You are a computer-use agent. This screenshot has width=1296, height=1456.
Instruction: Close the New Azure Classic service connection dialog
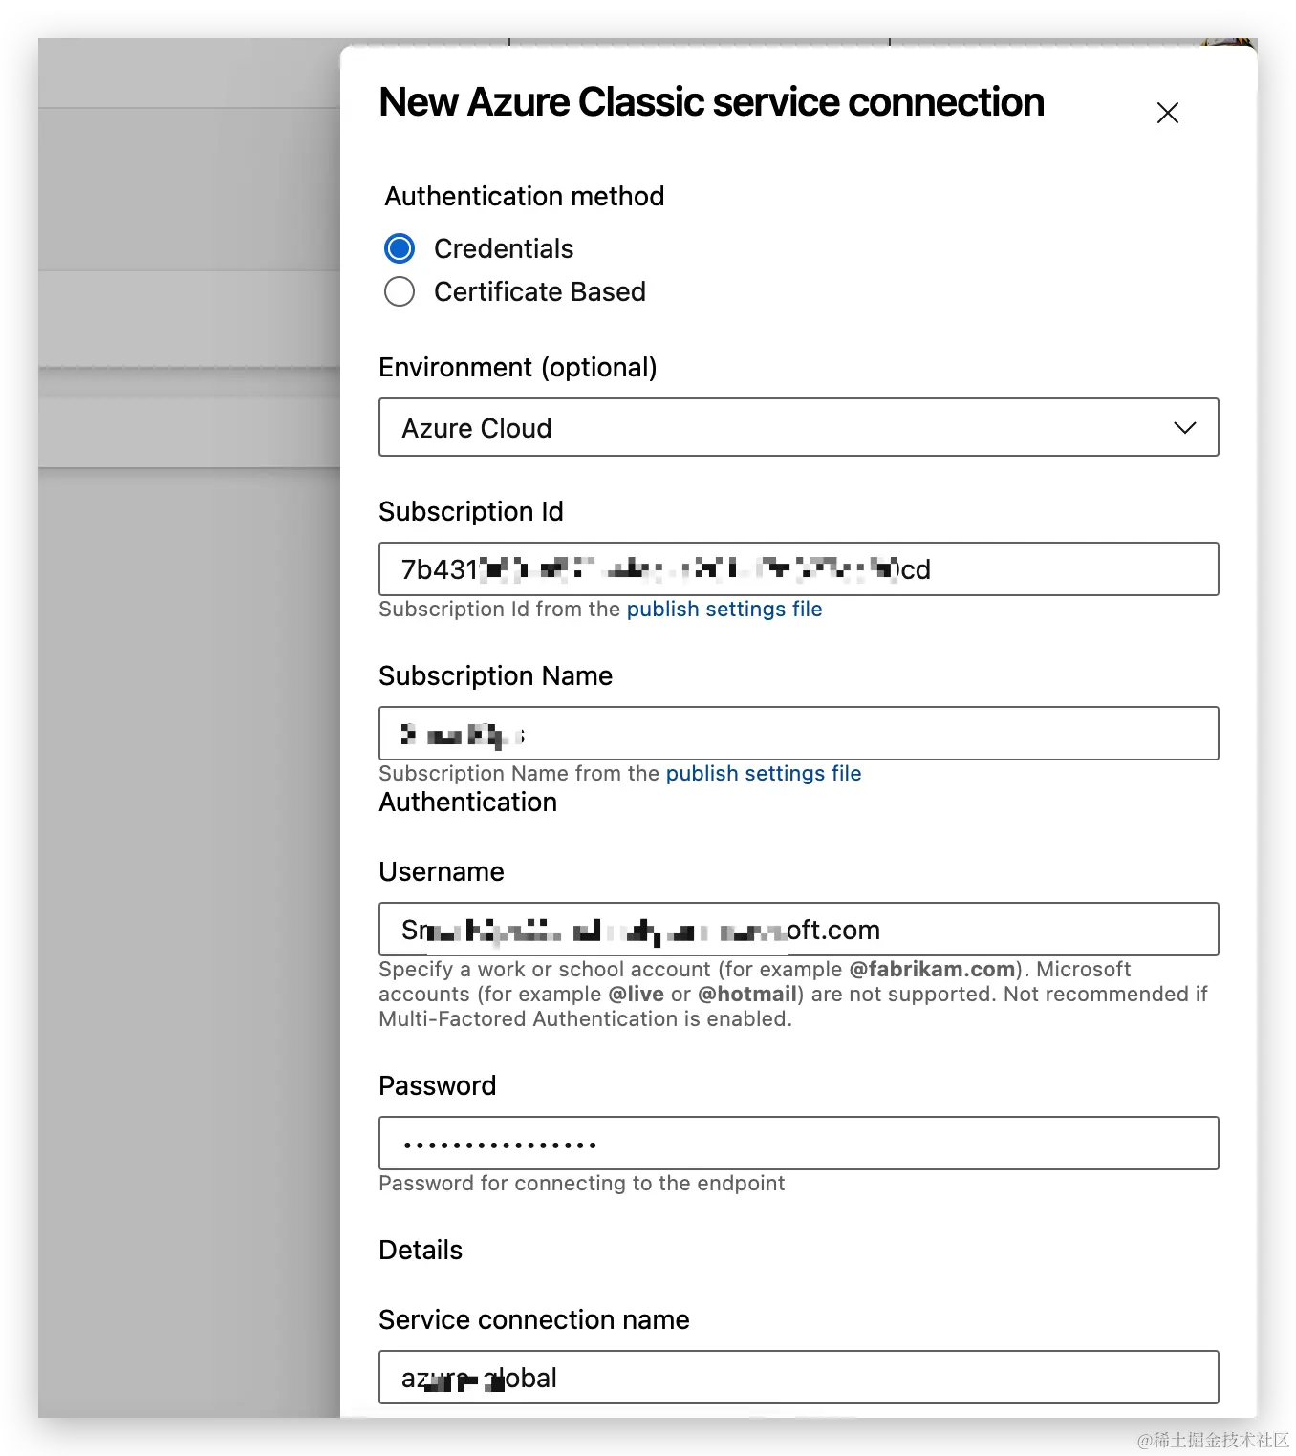(1167, 113)
